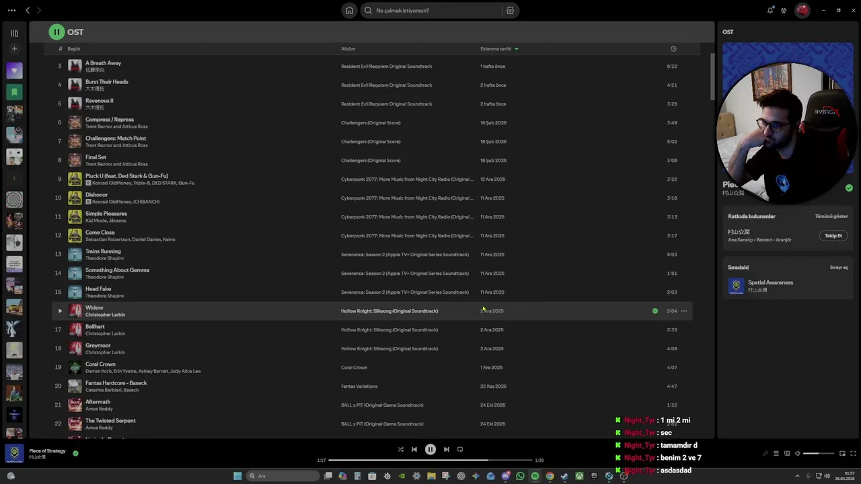Screen dimensions: 861x484
Task: Toggle saved checkmark beside Piece of Strategy
Action: pos(75,453)
